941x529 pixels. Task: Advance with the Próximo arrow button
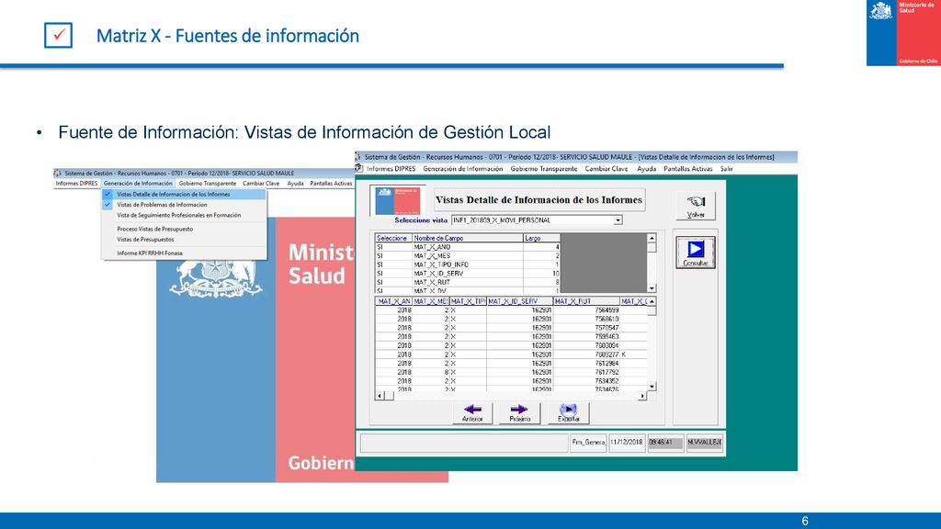tap(520, 412)
